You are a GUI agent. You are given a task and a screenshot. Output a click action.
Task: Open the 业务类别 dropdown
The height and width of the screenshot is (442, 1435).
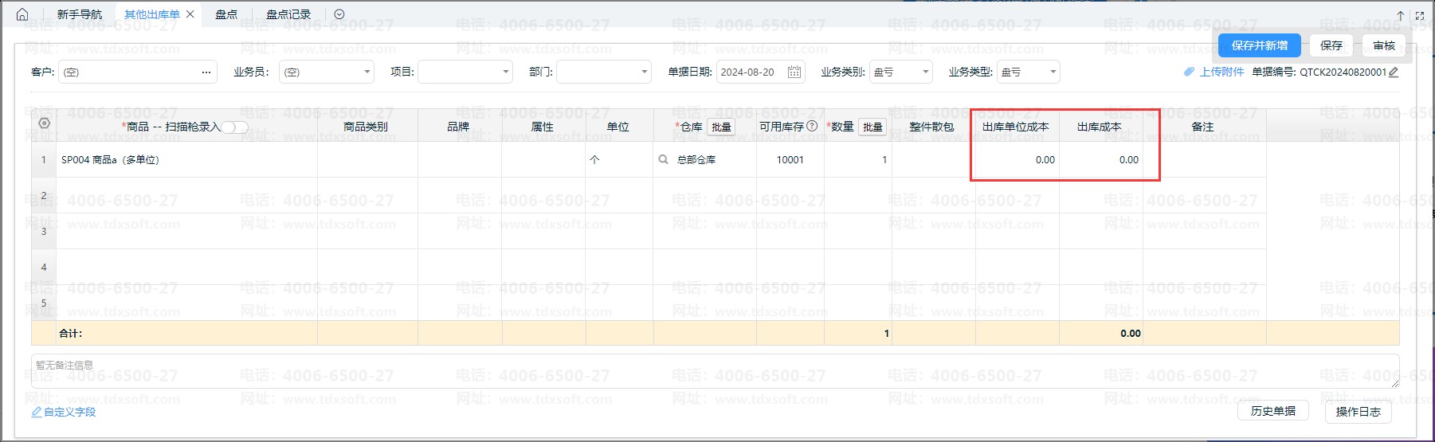point(925,72)
